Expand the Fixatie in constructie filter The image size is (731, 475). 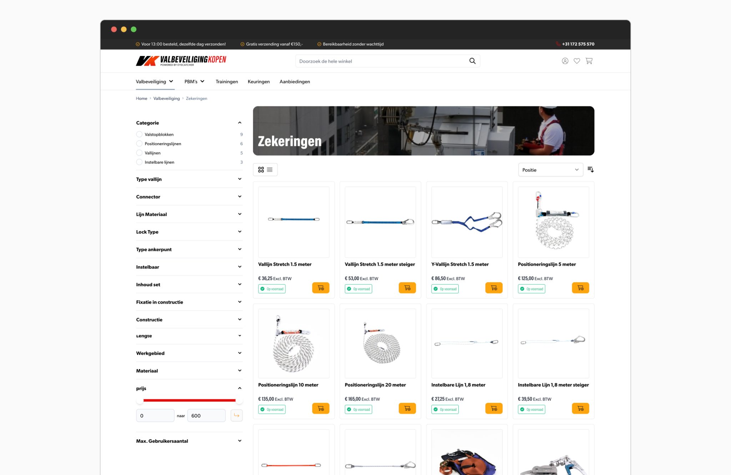[189, 302]
